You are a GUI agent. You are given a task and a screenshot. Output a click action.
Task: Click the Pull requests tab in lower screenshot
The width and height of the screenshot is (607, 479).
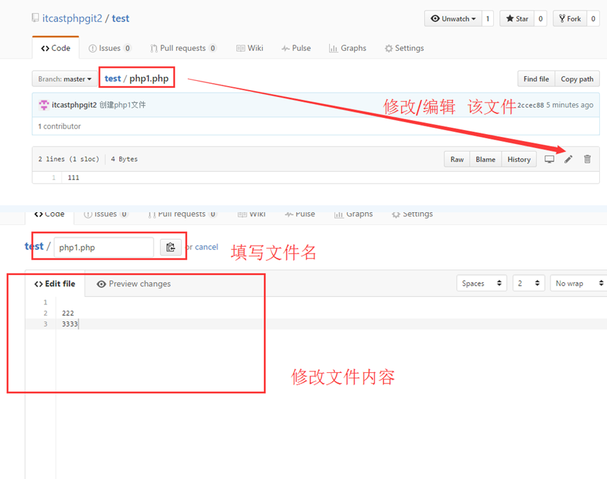click(x=182, y=214)
